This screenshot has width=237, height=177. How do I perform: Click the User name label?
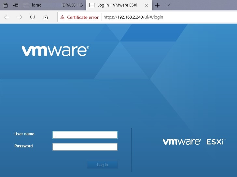click(x=24, y=134)
